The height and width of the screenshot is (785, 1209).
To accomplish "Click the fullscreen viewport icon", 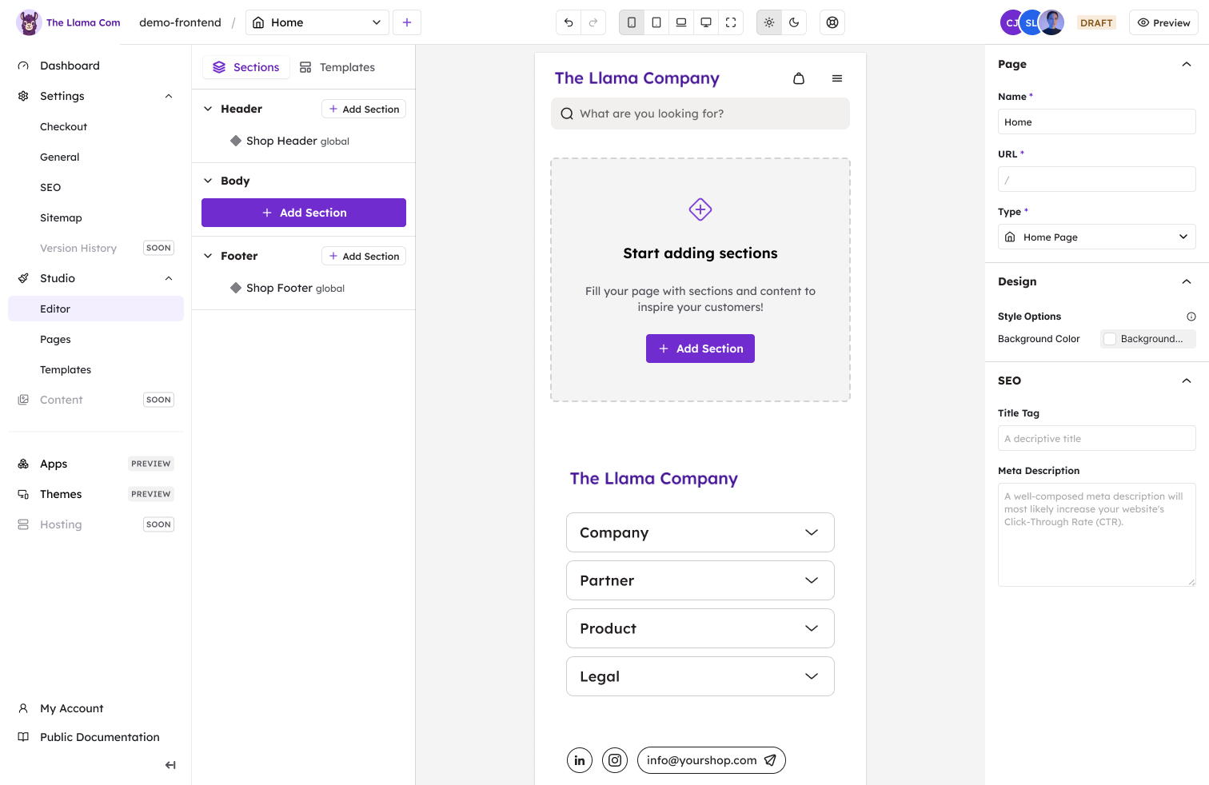I will [x=731, y=22].
